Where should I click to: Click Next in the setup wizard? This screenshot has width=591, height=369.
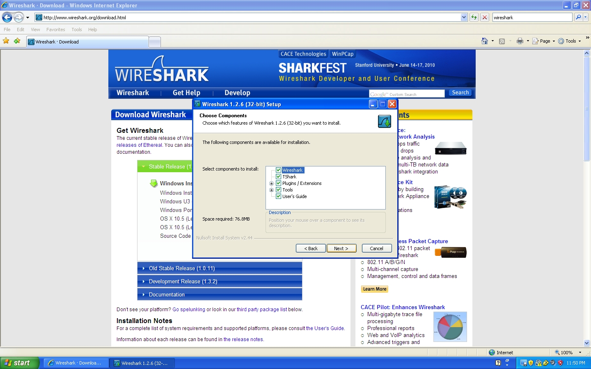341,248
